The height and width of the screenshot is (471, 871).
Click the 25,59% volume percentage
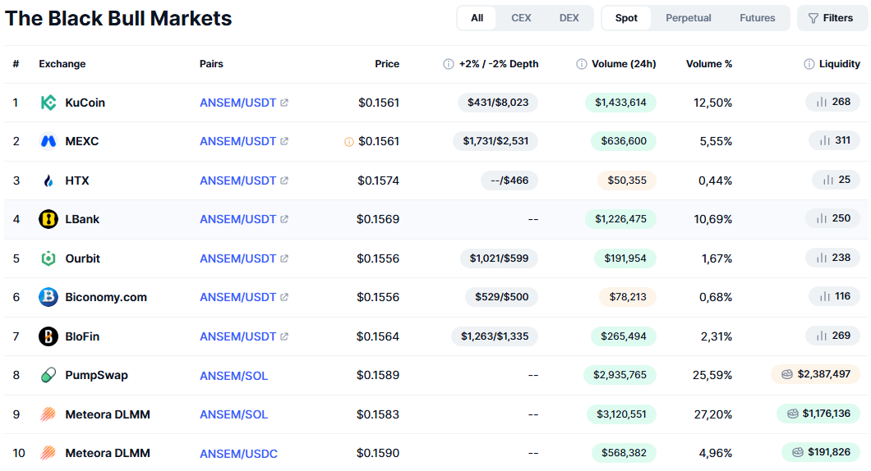[x=712, y=376]
